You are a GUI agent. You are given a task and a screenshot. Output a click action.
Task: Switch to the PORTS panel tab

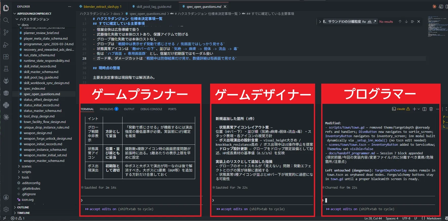172,109
